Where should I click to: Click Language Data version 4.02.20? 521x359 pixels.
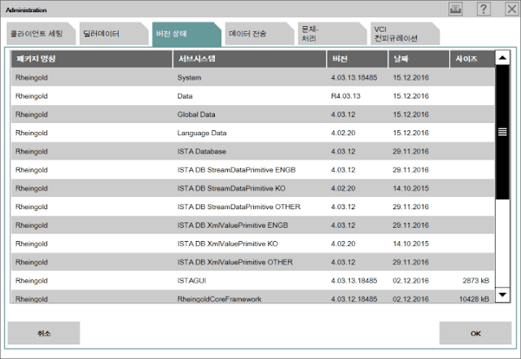pyautogui.click(x=343, y=133)
